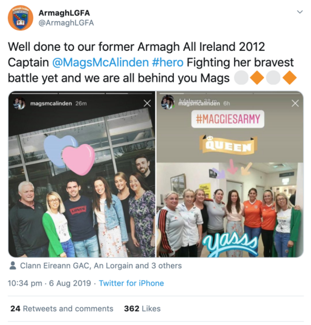
Task: Open the right hospital group photo
Action: (230, 174)
